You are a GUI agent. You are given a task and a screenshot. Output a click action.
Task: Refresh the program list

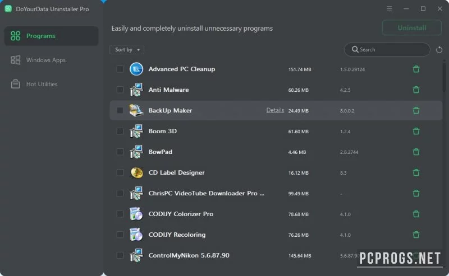[x=439, y=50]
